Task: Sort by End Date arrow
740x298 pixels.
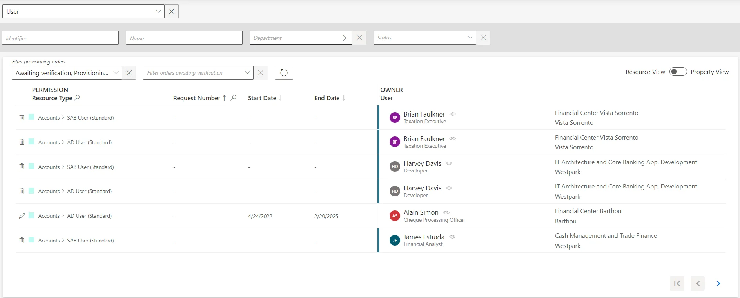Action: [x=343, y=98]
